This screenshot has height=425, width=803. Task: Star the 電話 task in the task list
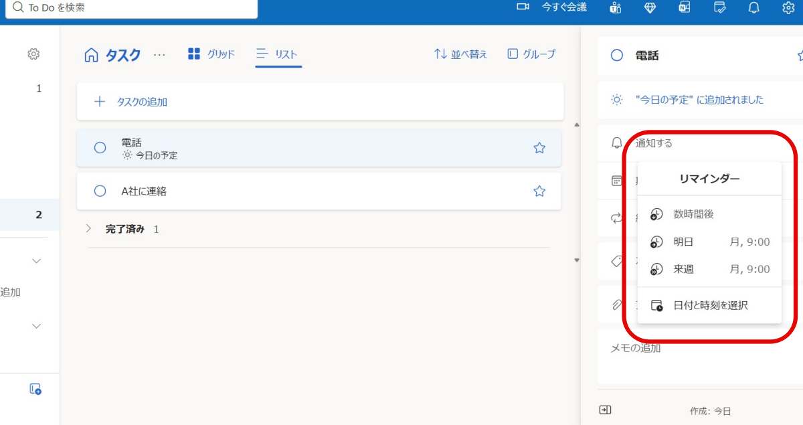tap(539, 147)
